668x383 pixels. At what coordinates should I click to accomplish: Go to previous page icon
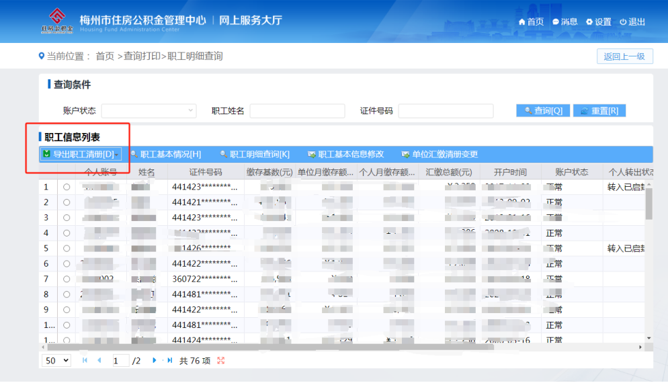coord(99,360)
